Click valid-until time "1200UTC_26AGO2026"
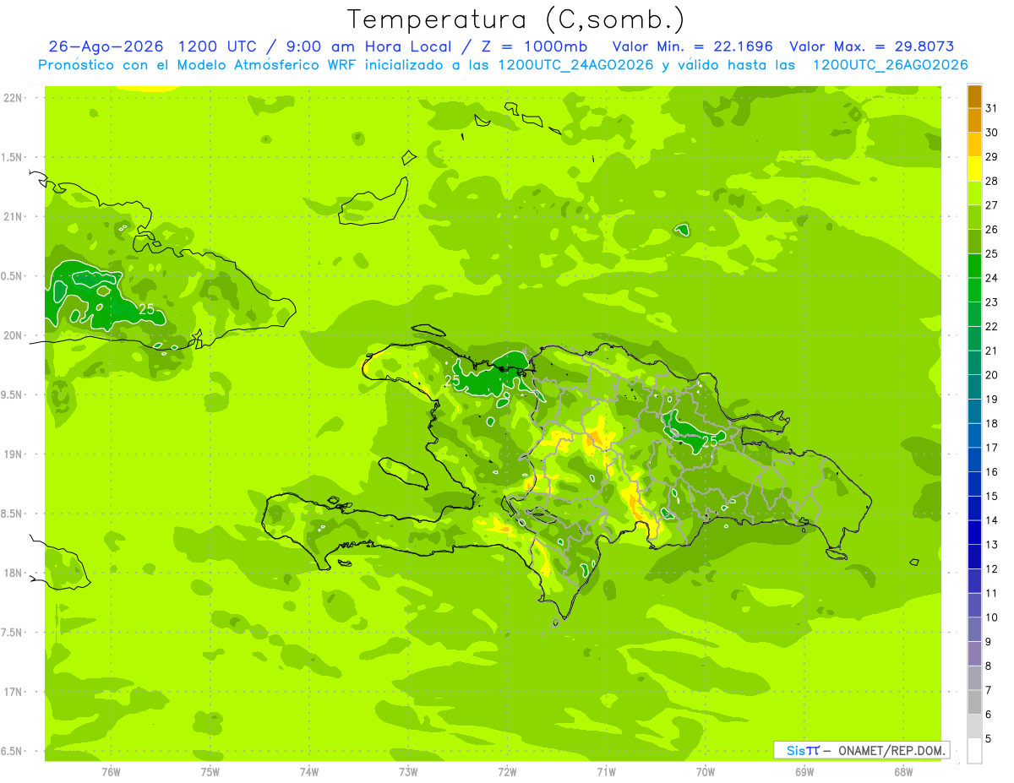The height and width of the screenshot is (783, 1014). coord(890,65)
